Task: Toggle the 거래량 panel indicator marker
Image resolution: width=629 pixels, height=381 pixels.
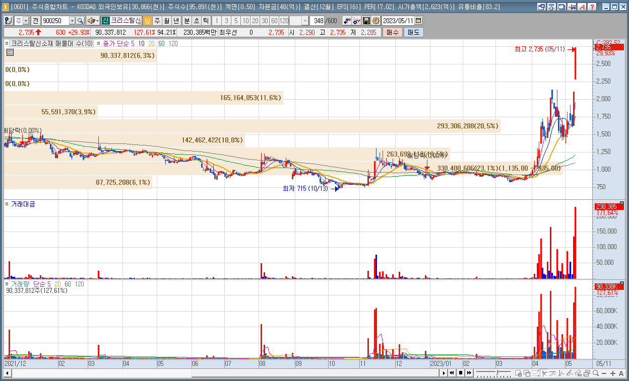Action: click(x=7, y=284)
